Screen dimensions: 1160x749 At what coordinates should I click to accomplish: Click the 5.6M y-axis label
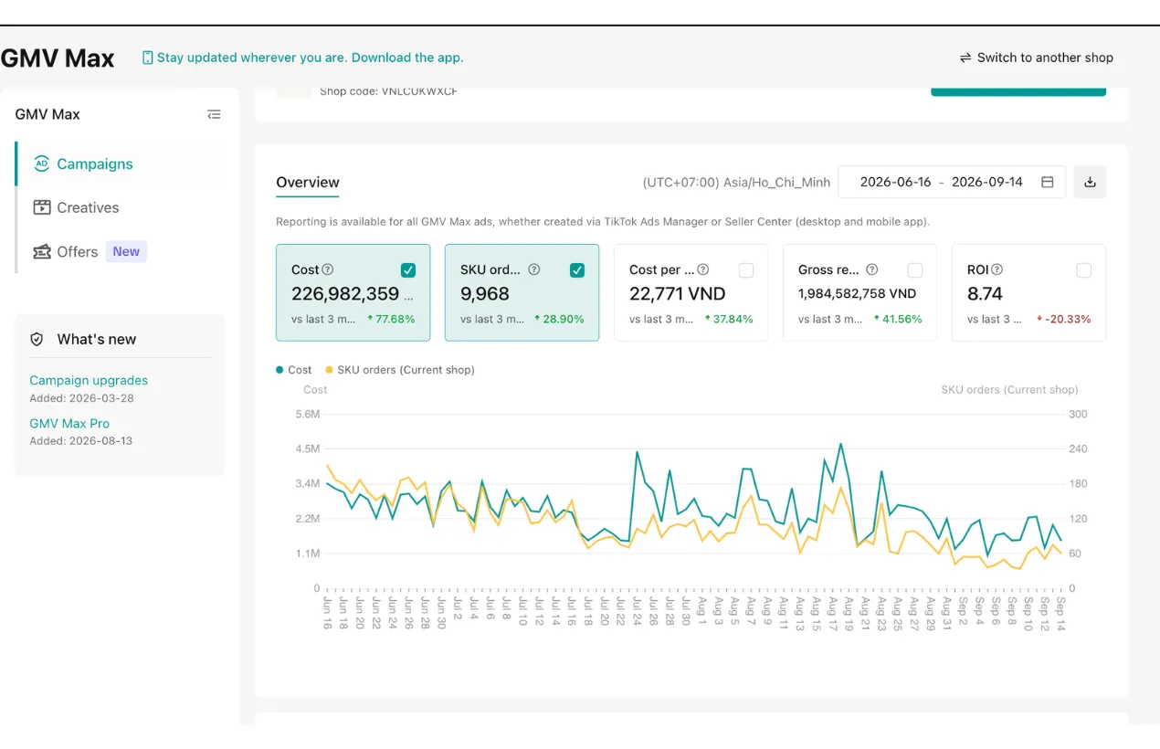pyautogui.click(x=308, y=414)
